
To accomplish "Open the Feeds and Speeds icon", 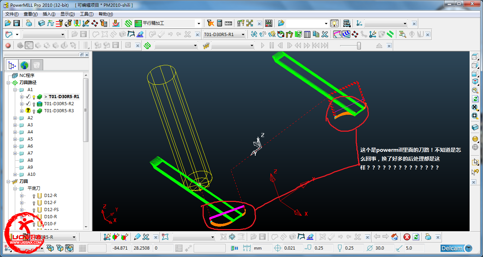I will (51, 23).
